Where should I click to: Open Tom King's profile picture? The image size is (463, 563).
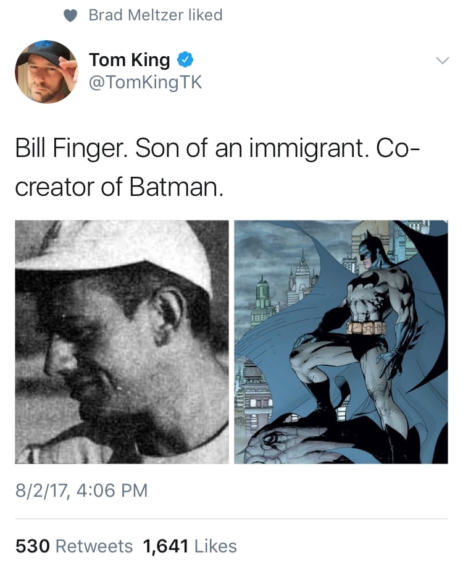coord(46,72)
